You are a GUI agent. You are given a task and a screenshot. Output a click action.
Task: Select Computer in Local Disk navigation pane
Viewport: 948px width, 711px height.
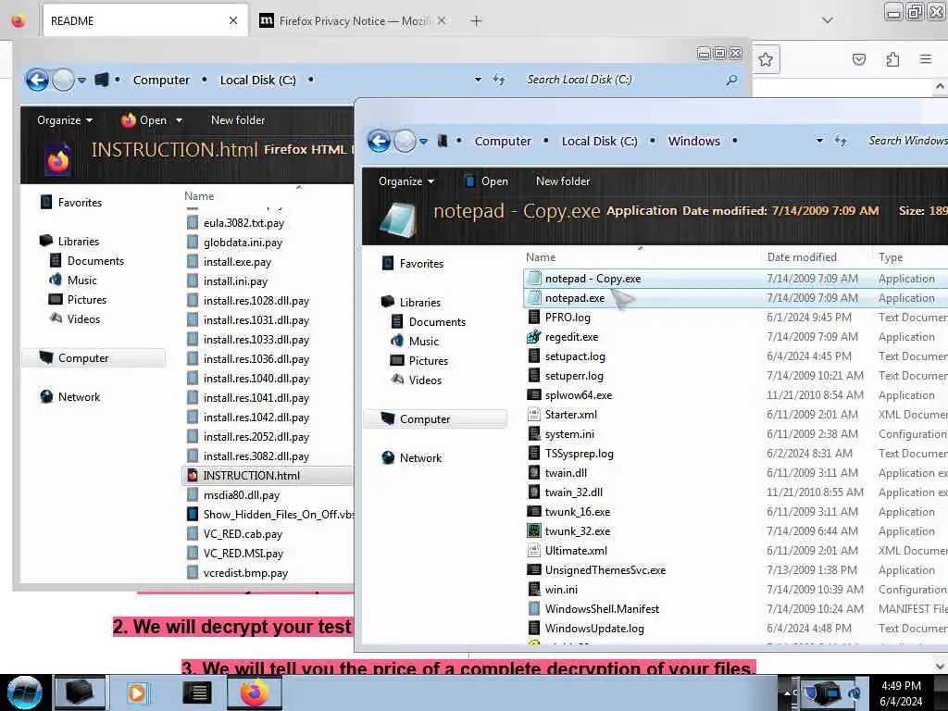[94, 358]
